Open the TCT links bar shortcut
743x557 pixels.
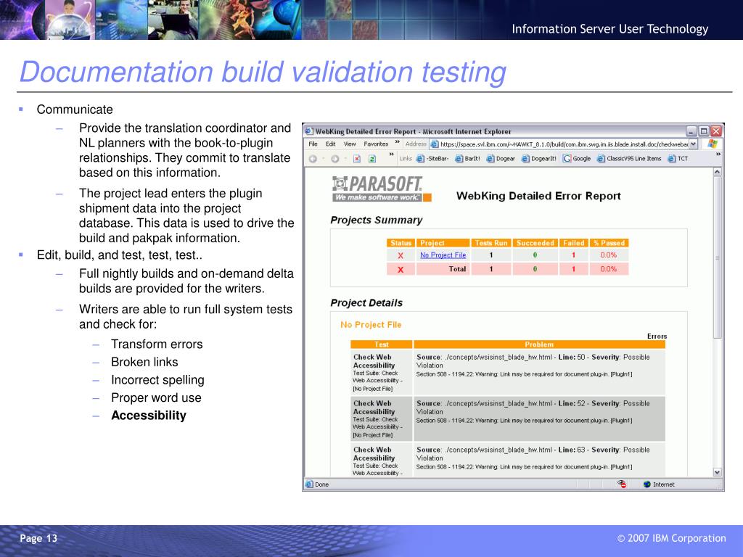678,159
